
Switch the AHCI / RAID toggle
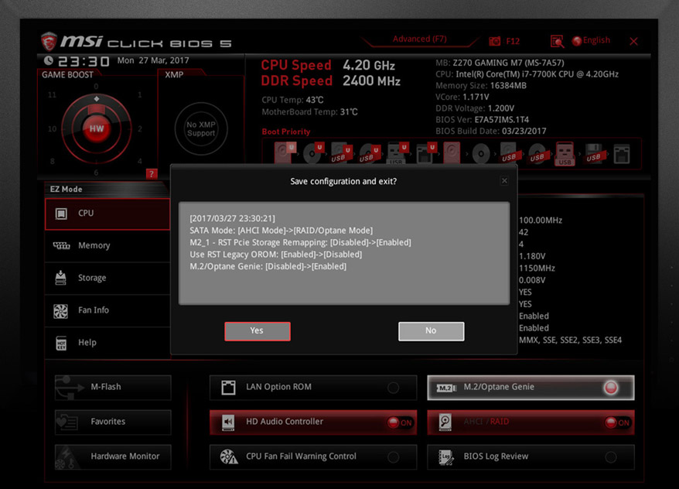616,422
